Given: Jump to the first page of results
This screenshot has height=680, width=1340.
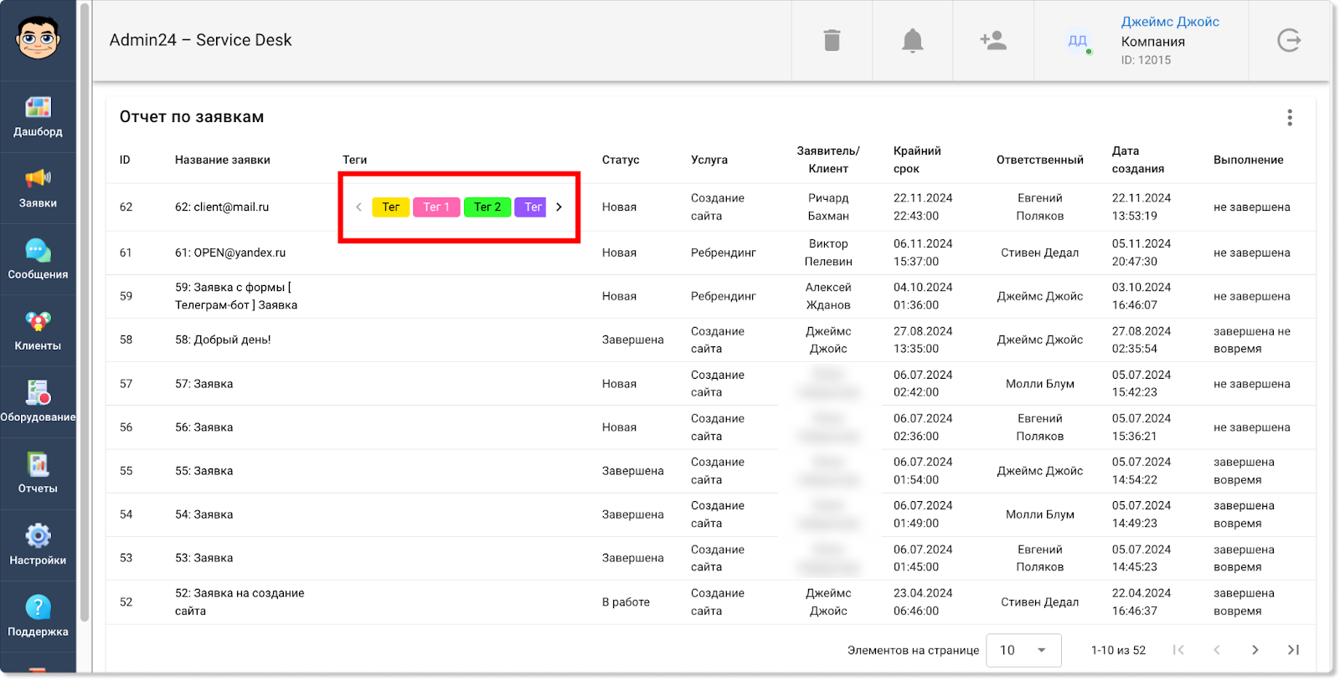Looking at the screenshot, I should (x=1178, y=650).
